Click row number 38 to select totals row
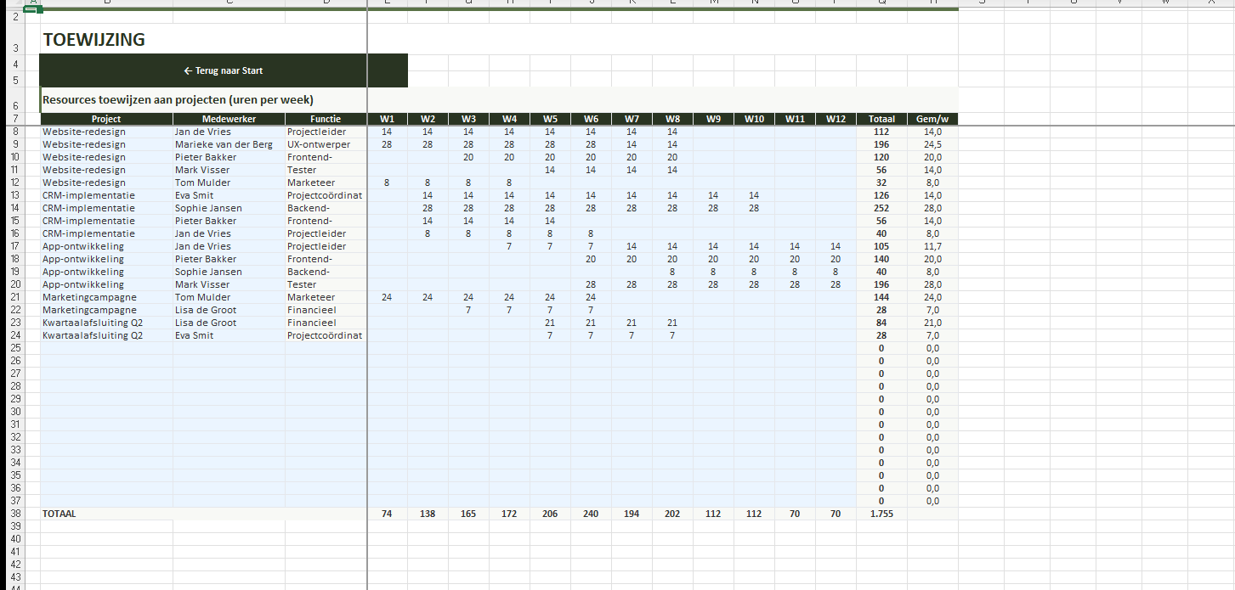Image resolution: width=1235 pixels, height=590 pixels. (15, 514)
